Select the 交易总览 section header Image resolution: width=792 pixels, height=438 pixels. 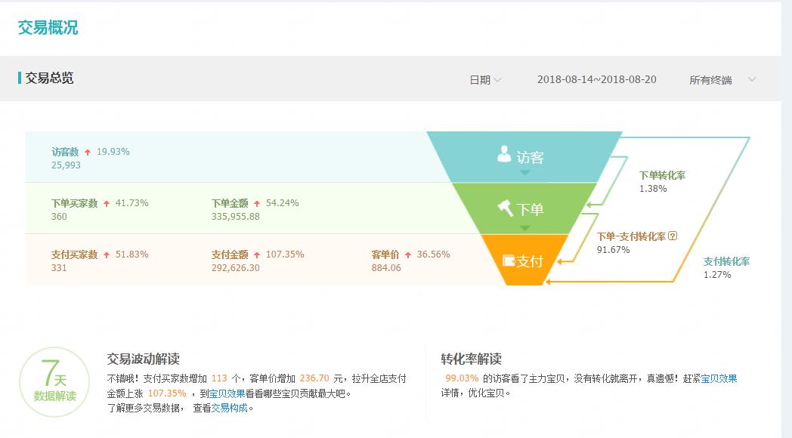coord(50,76)
